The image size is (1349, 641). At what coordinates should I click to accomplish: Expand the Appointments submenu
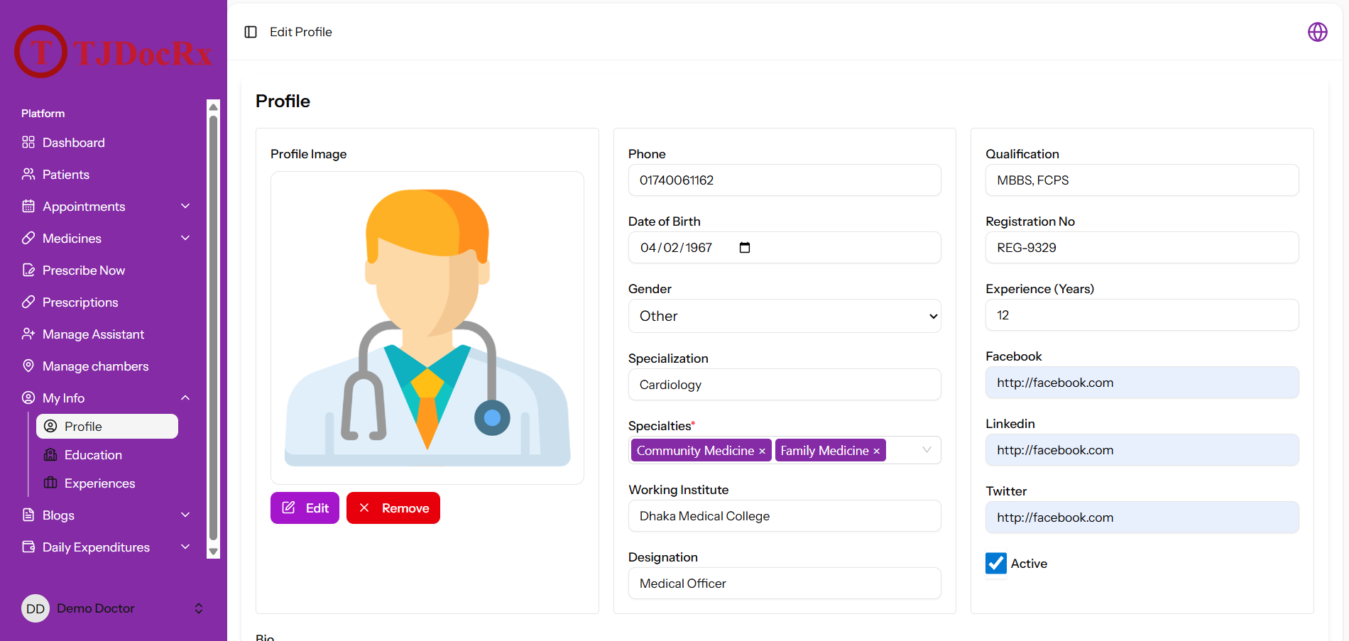(185, 206)
